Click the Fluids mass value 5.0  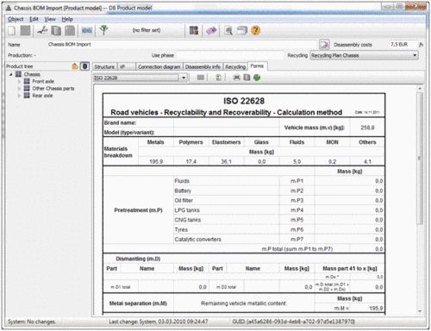tap(297, 161)
